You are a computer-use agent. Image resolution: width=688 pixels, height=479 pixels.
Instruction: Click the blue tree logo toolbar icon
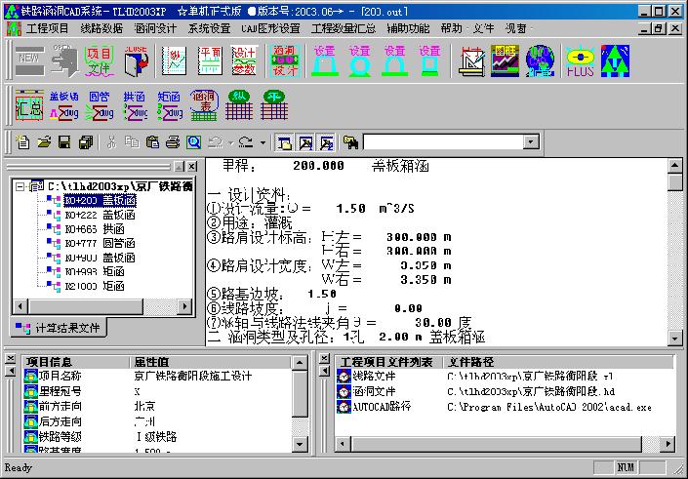[x=615, y=60]
